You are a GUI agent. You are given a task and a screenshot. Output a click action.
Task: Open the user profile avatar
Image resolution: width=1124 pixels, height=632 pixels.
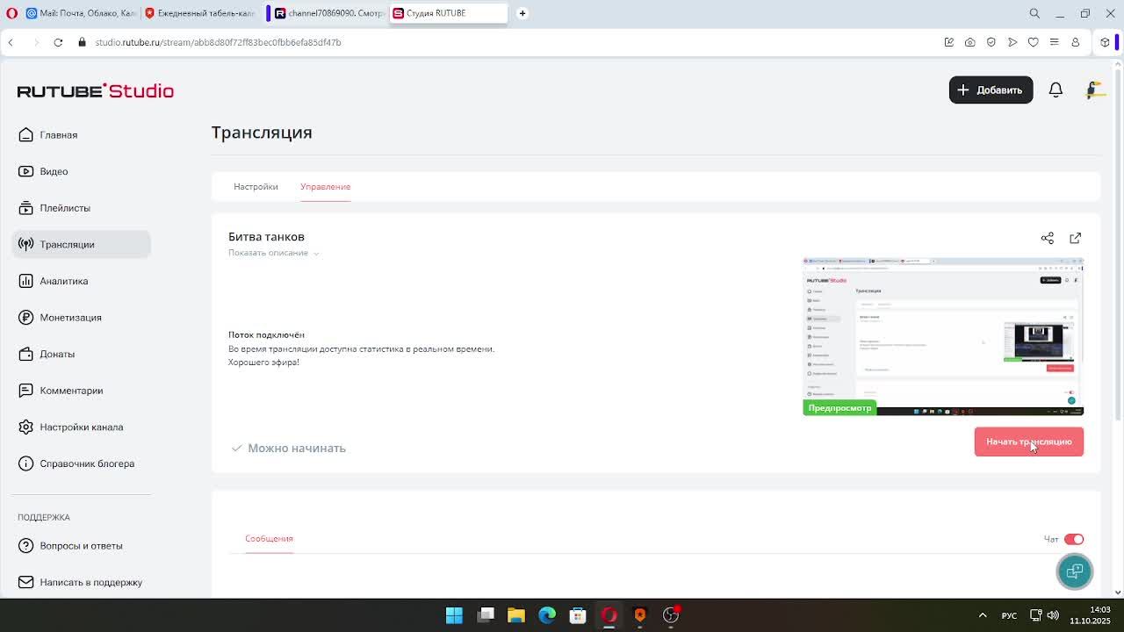coord(1093,90)
